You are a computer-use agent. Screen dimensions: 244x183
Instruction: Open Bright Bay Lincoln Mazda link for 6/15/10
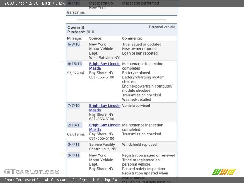[x=105, y=66]
